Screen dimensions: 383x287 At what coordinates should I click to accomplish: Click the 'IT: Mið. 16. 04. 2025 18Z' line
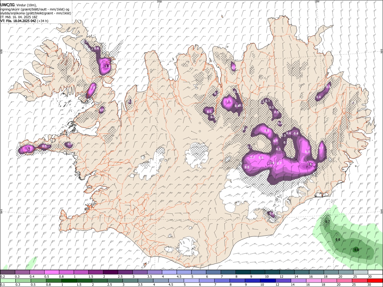[19, 17]
